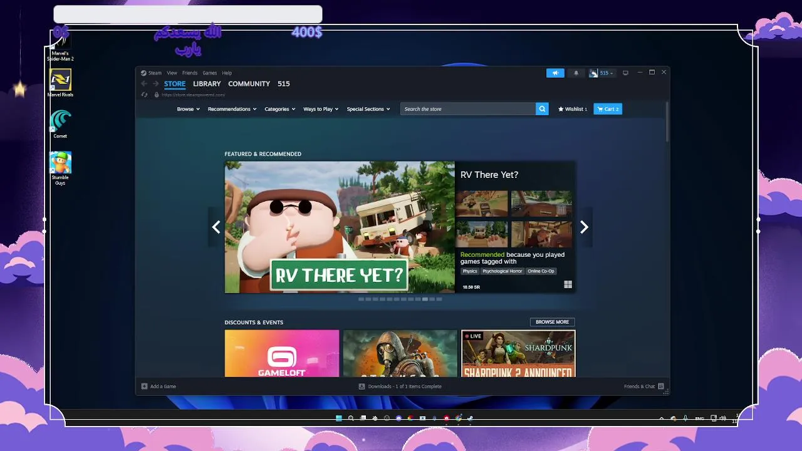Expand Special Sections dropdown

(368, 109)
